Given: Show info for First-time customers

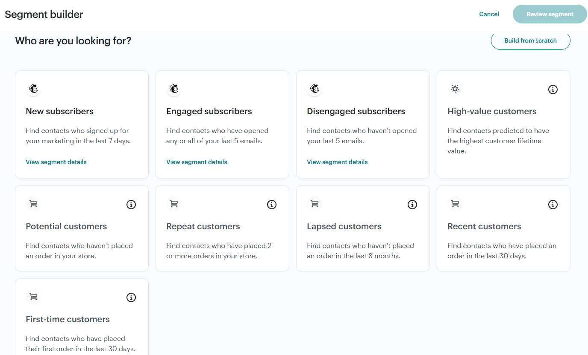Looking at the screenshot, I should pyautogui.click(x=131, y=297).
